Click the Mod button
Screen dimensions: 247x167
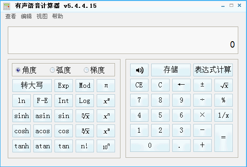coord(85,86)
